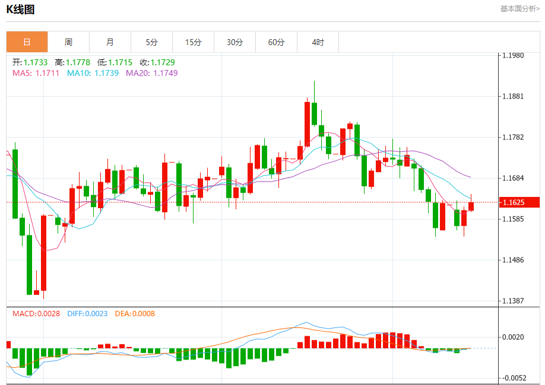The width and height of the screenshot is (545, 385).
Task: Click the K线图 heading
Action: (21, 9)
